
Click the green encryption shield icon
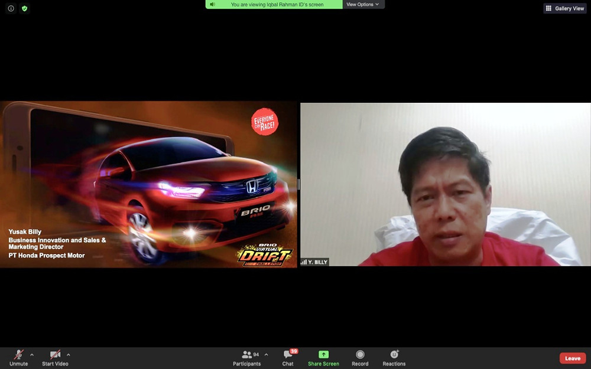click(24, 8)
